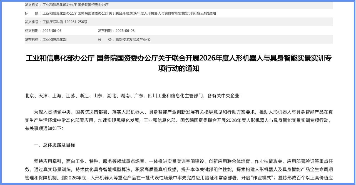Click the 标题 row's full notice title text
Screen dimensions: 356x185
click(129, 13)
